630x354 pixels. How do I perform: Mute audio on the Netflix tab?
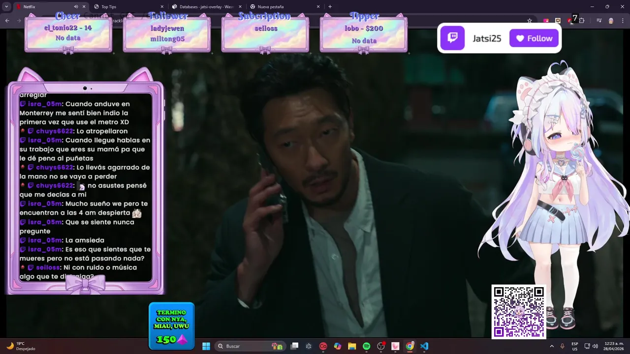[76, 7]
